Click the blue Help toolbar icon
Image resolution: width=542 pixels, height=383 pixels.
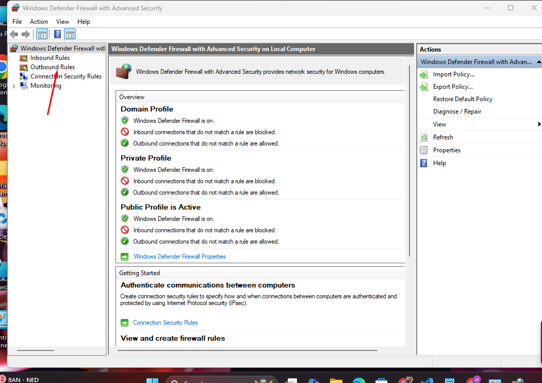point(58,34)
